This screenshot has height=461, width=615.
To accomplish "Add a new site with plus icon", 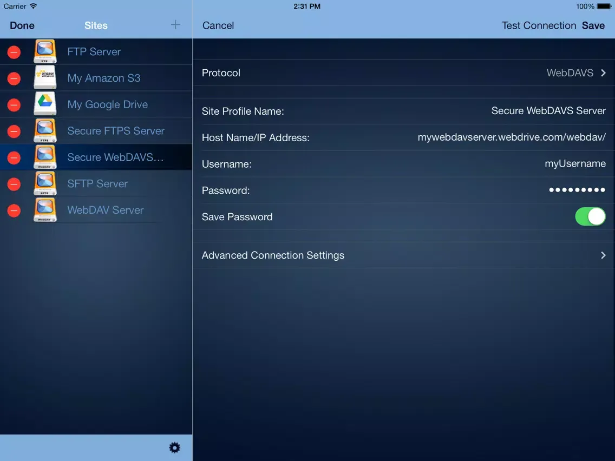I will (175, 25).
